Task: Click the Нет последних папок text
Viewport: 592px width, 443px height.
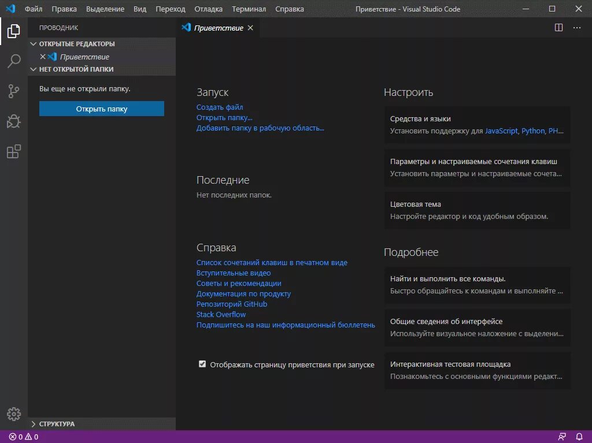Action: (234, 195)
